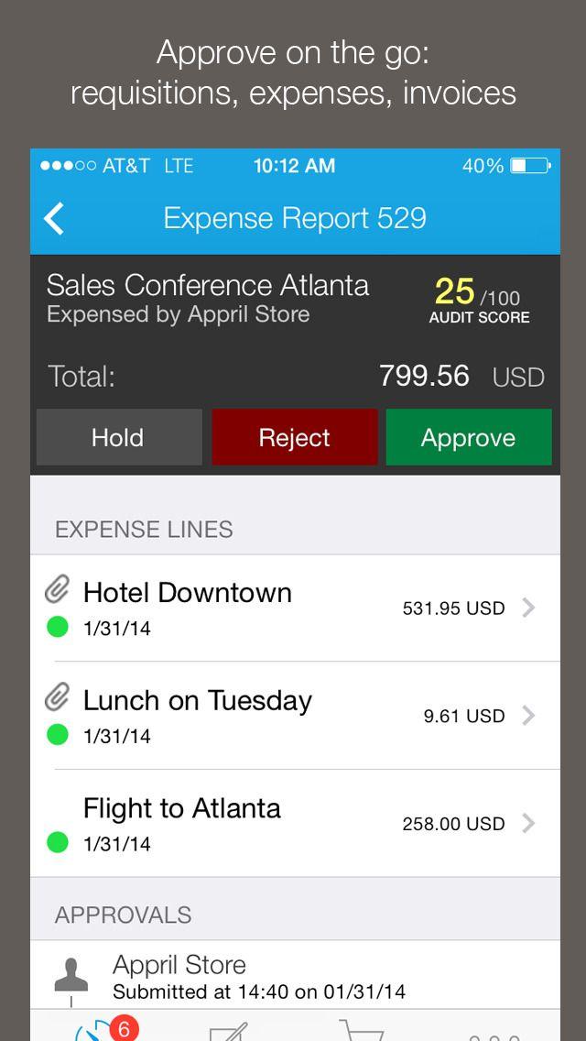
Task: Open the shopping cart tab
Action: (x=361, y=1032)
